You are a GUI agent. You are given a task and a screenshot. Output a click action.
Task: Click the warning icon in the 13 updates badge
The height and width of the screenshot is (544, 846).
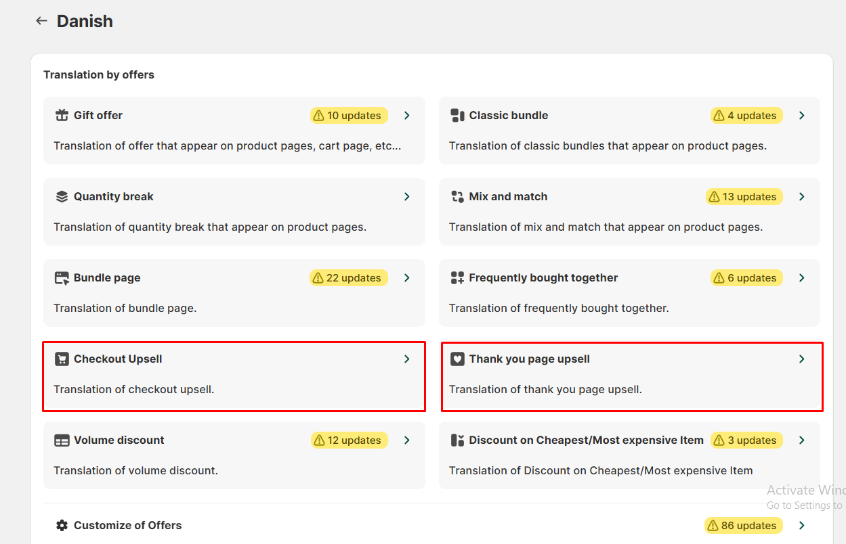click(716, 196)
